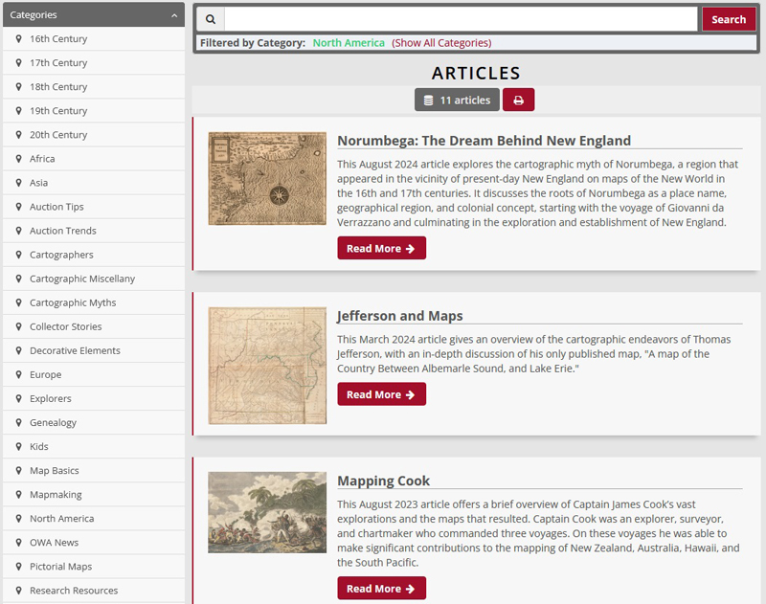766x604 pixels.
Task: Click the pin icon next to OWA News
Action: pos(18,543)
